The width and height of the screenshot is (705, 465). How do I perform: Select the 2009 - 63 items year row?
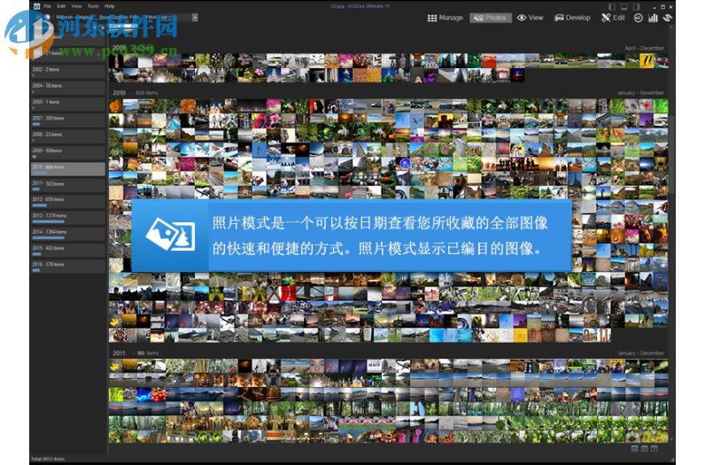68,152
